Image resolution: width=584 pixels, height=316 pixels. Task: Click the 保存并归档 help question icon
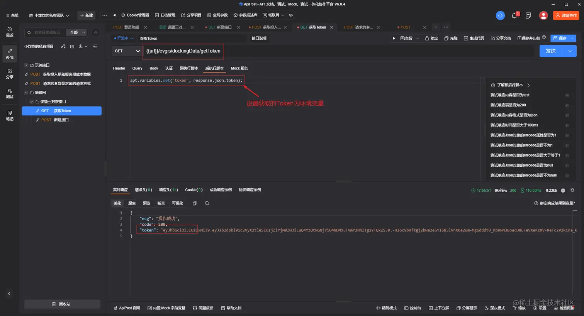coord(544,37)
